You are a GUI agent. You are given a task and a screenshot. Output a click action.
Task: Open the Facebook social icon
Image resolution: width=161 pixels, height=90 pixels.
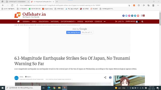coord(124,15)
